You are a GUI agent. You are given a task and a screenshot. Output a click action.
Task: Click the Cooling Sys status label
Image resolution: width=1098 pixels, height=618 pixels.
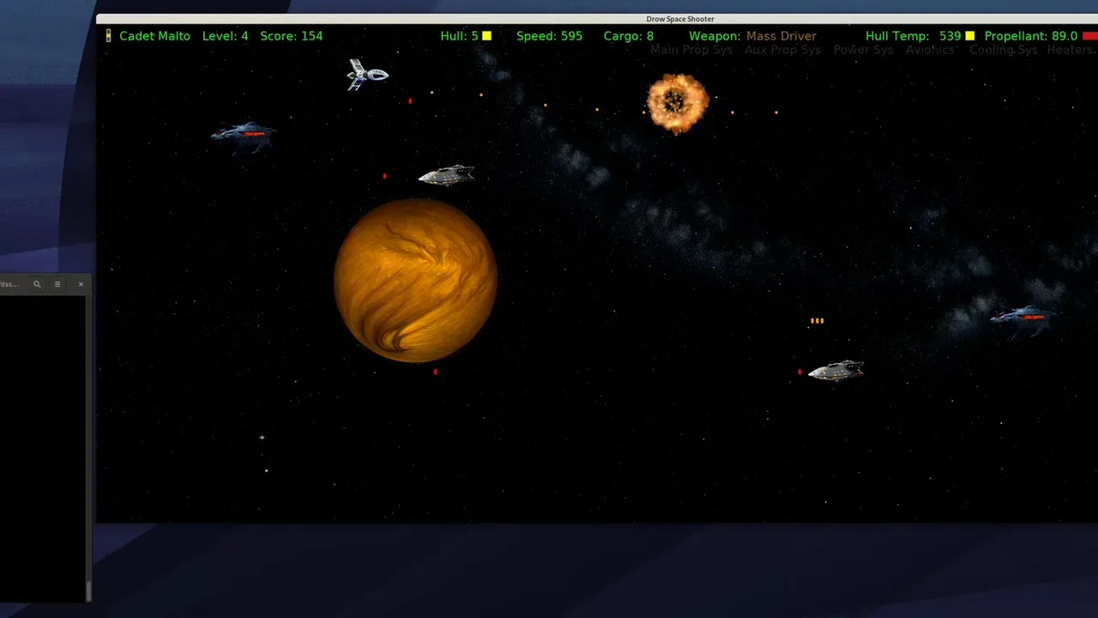click(1003, 50)
